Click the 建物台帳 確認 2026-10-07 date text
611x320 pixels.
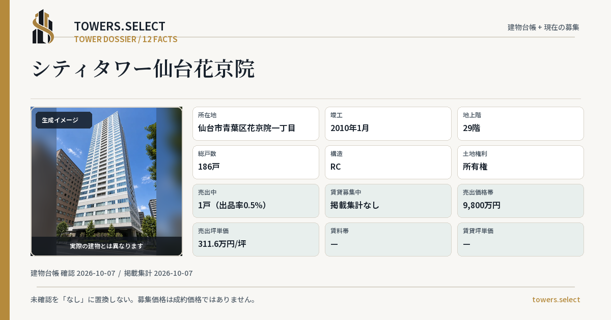coord(73,273)
